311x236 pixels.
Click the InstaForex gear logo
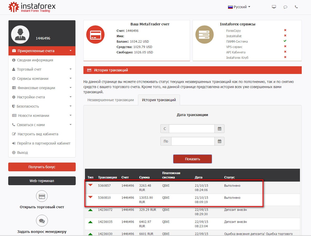[x=14, y=7]
